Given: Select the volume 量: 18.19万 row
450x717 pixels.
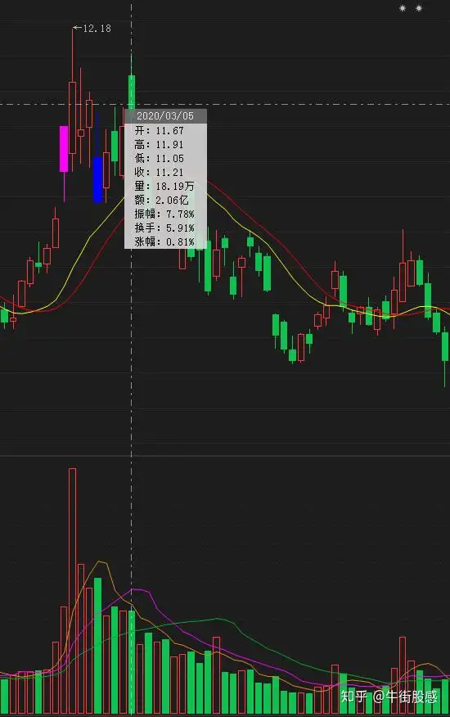Looking at the screenshot, I should [x=164, y=186].
